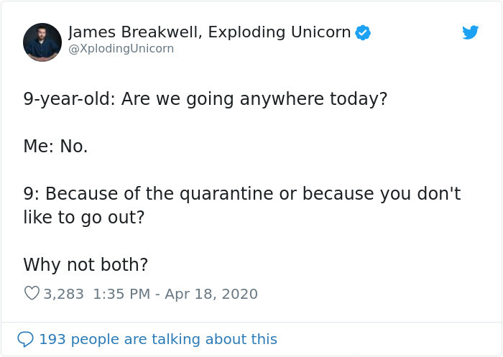Viewport: 503px width, 357px height.
Task: Click the Twitter bird logo
Action: [x=471, y=32]
